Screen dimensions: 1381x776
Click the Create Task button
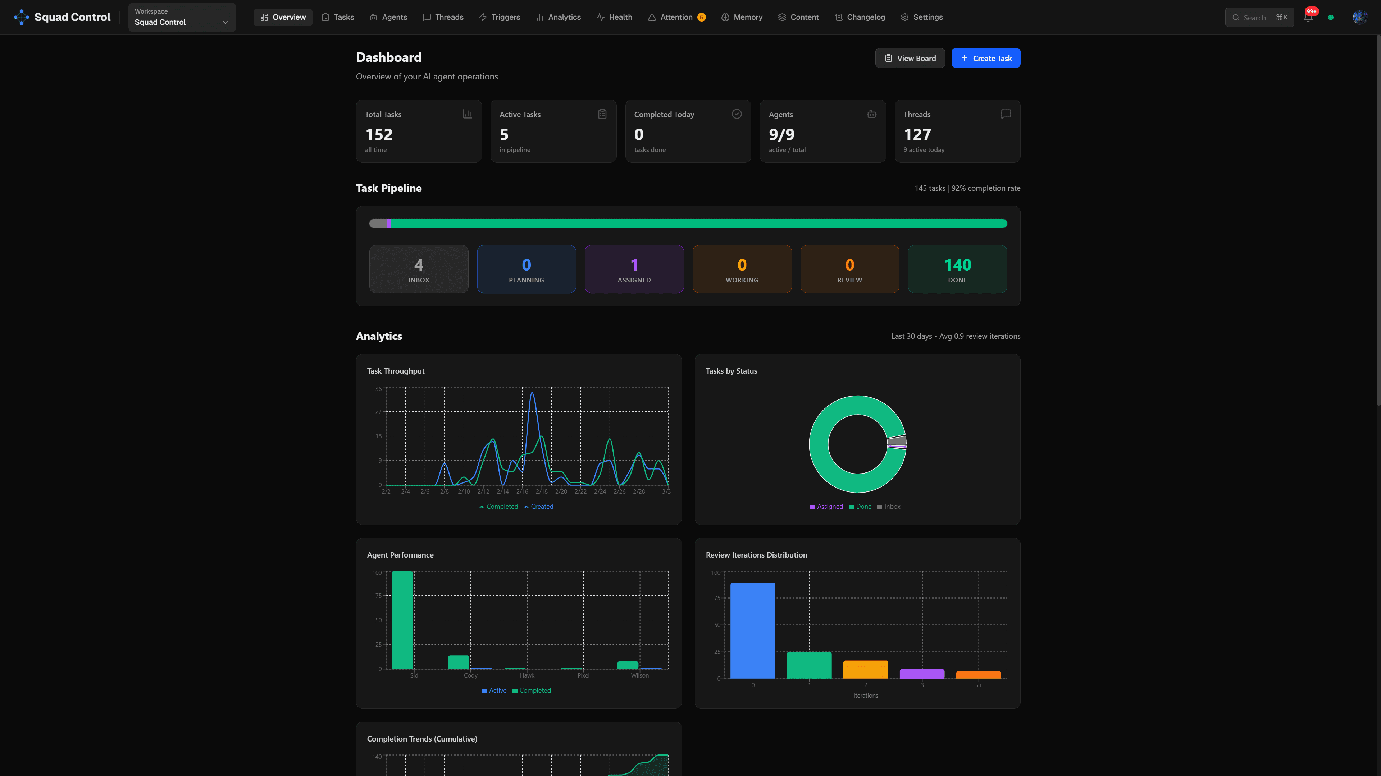coord(986,58)
